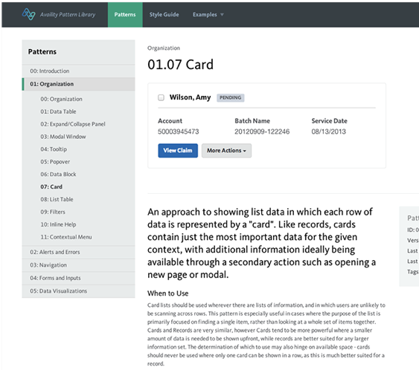
Task: Open 02: Expand/Collapse Panel pattern
Action: click(x=73, y=124)
